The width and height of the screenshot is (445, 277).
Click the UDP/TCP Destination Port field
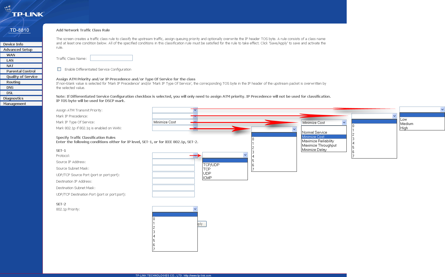(x=173, y=194)
